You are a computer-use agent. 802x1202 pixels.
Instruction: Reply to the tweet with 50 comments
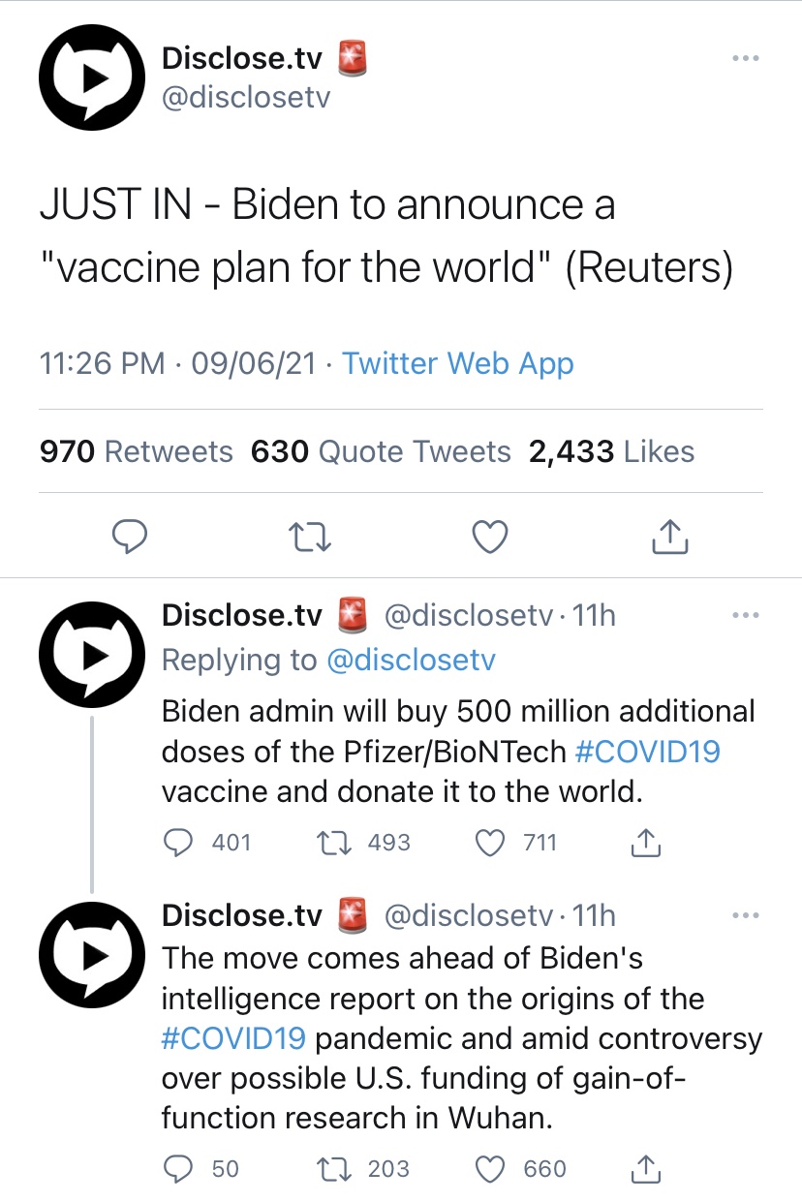click(x=200, y=1169)
